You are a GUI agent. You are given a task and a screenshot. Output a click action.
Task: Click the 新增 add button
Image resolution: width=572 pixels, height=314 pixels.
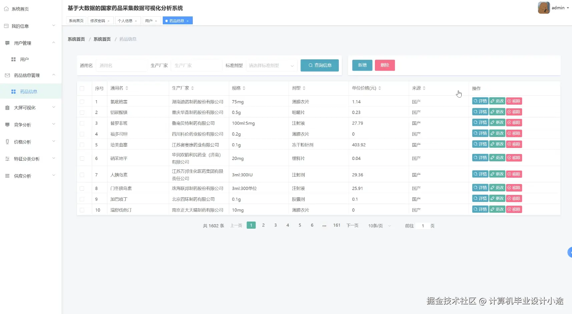[x=362, y=65]
